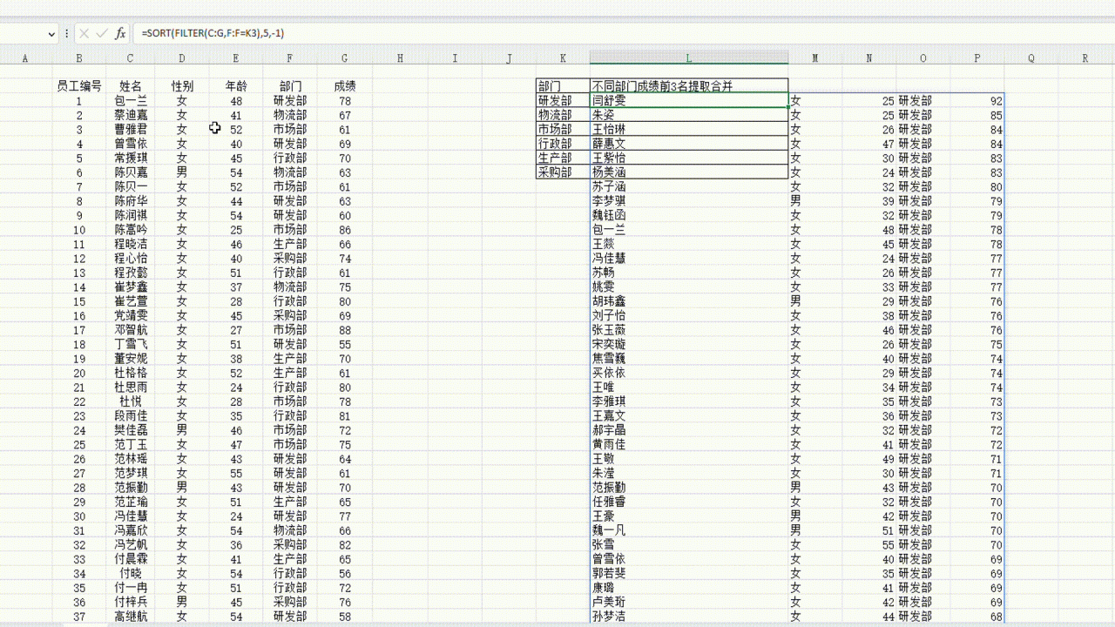Click the 年龄 header cell
This screenshot has height=627, width=1115.
tap(236, 86)
